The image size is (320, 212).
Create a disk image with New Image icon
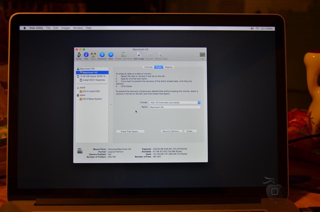tap(139, 55)
